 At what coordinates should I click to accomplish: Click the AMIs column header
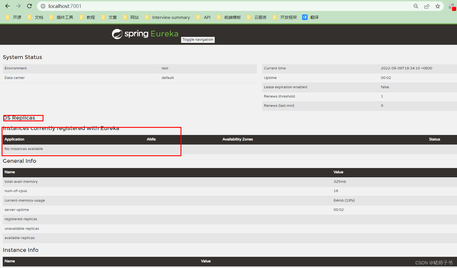pos(151,139)
